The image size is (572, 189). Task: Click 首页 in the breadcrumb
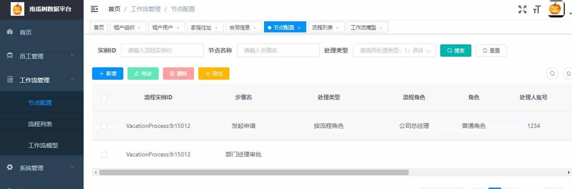click(x=114, y=9)
